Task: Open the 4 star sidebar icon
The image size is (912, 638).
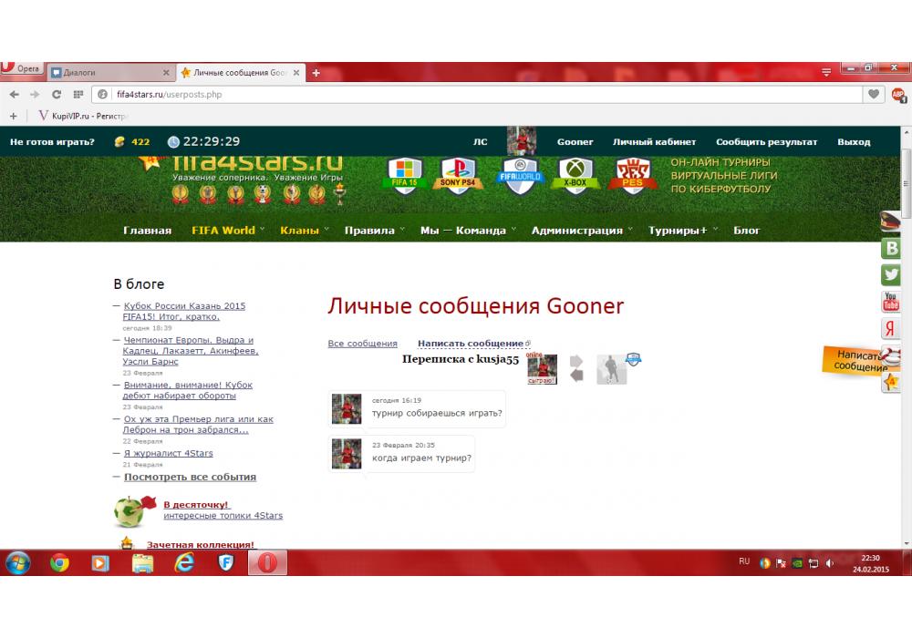Action: [x=890, y=382]
